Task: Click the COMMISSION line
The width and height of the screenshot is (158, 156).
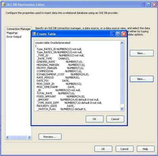Action: (59, 71)
